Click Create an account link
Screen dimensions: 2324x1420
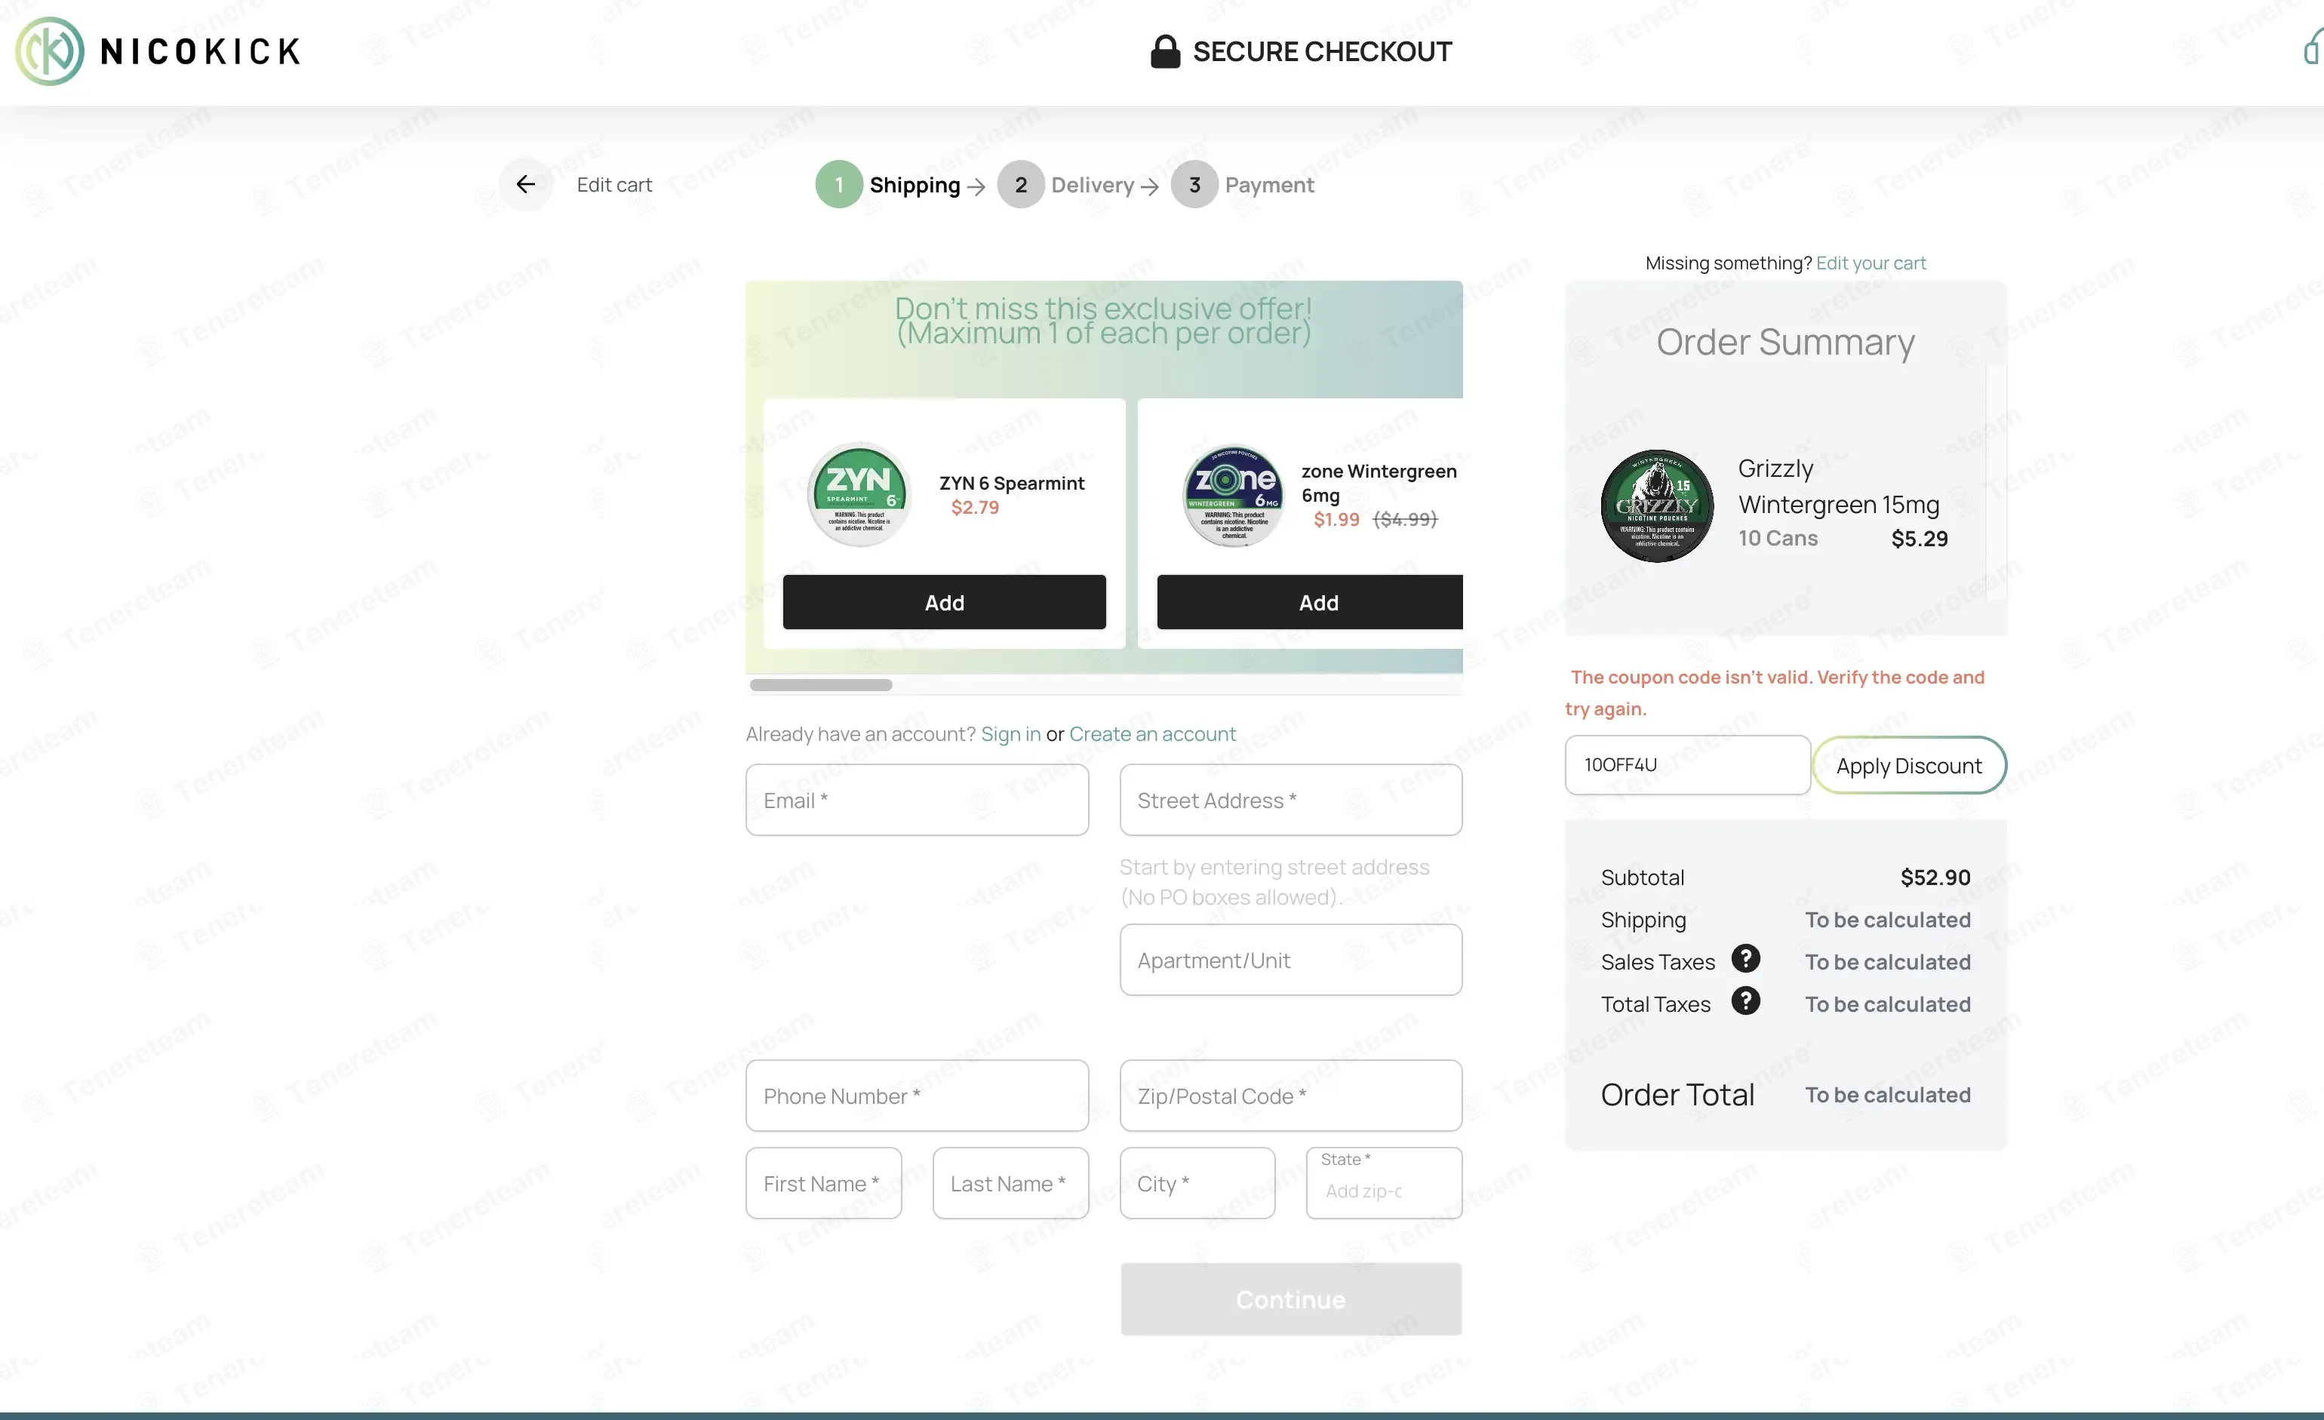[x=1151, y=733]
